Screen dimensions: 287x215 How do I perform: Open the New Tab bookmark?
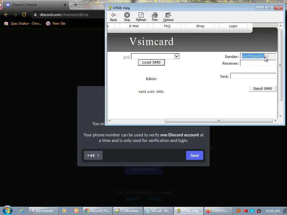[x=56, y=24]
